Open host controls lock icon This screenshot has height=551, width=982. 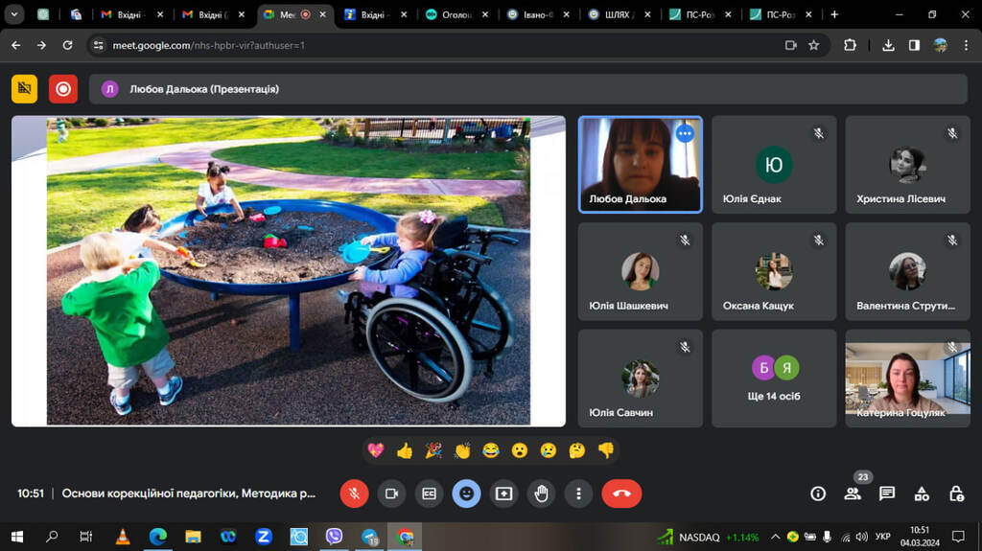(x=956, y=494)
